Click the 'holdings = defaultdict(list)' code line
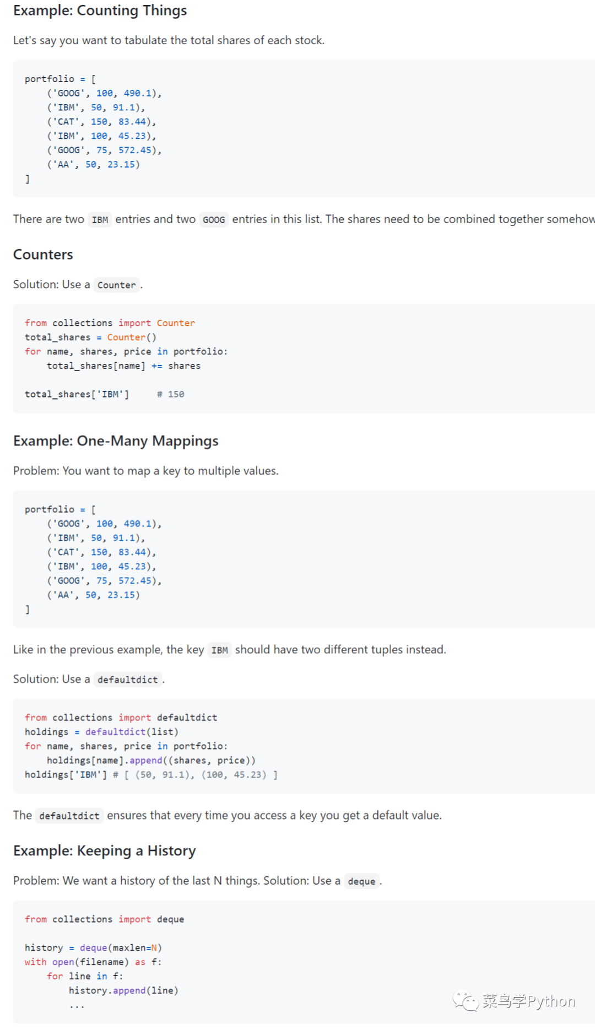The width and height of the screenshot is (595, 1029). coord(101,732)
